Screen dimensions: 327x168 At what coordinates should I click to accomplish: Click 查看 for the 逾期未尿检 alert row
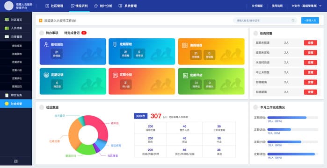(x=311, y=53)
